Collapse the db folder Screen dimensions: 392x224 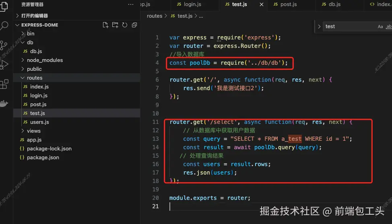click(76, 43)
